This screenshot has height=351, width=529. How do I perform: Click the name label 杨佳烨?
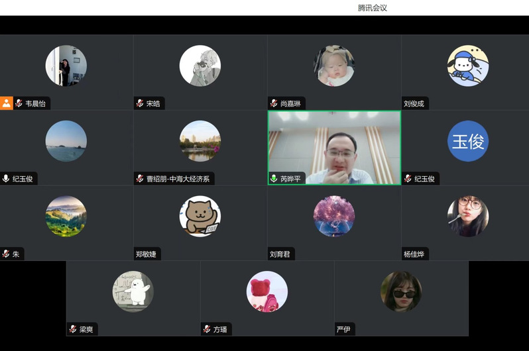click(x=414, y=254)
